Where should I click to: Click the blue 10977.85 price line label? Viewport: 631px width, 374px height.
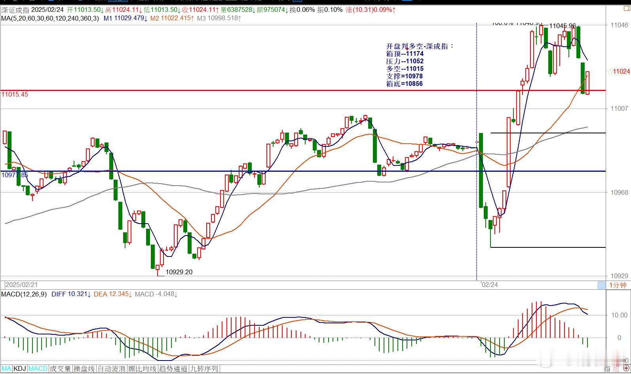point(15,175)
